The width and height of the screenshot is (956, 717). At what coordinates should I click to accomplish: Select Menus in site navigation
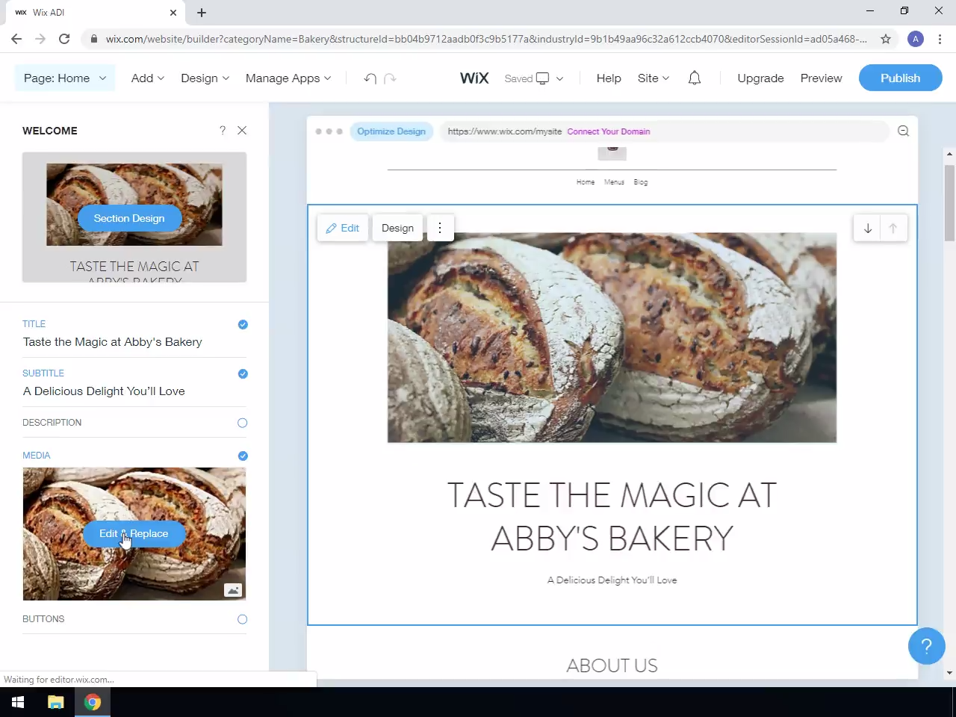pos(614,182)
